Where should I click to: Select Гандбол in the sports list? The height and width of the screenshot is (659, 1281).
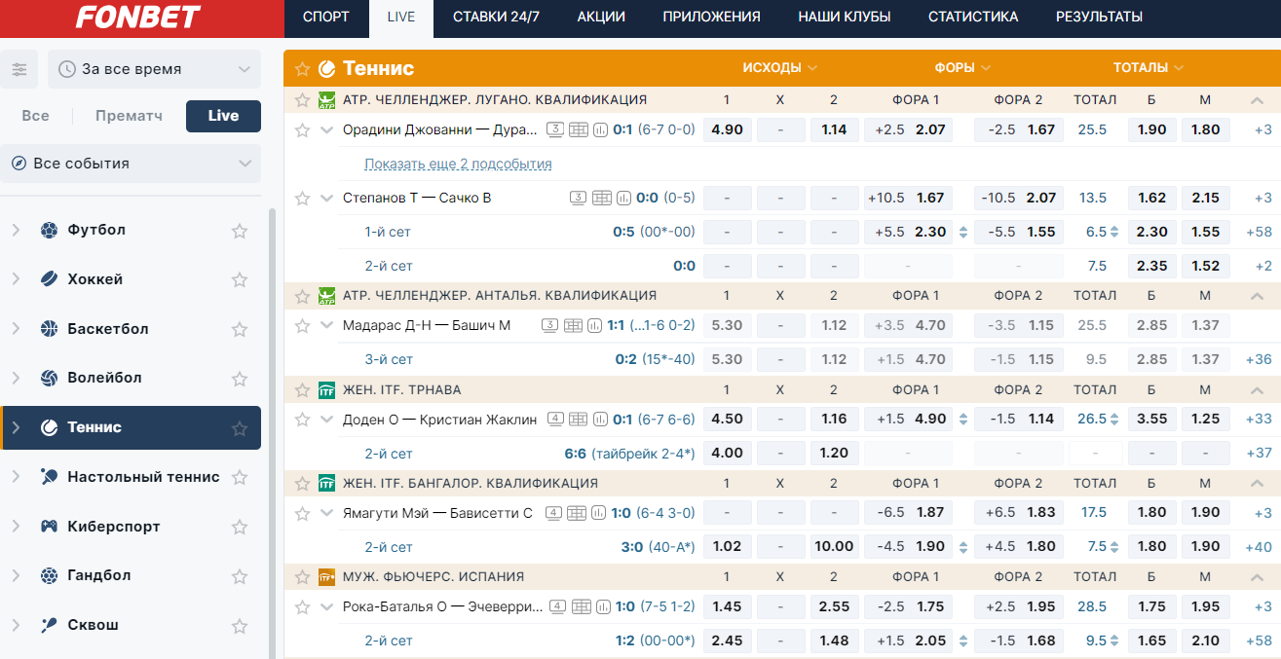99,575
